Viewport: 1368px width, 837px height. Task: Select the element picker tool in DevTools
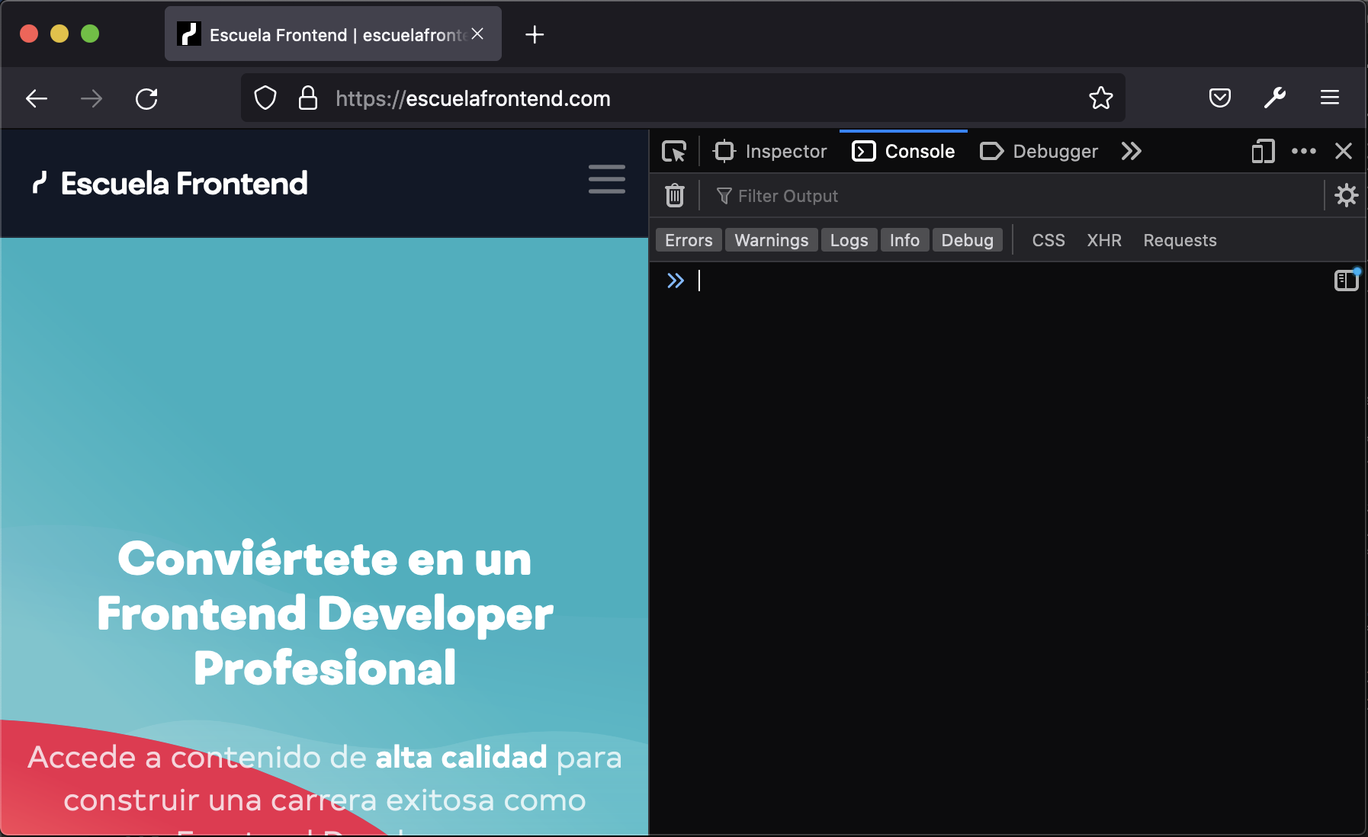[674, 151]
